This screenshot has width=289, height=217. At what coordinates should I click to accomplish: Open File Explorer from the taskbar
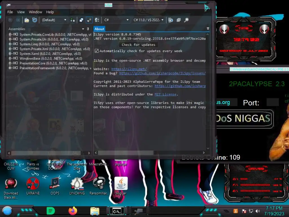pyautogui.click(x=95, y=211)
